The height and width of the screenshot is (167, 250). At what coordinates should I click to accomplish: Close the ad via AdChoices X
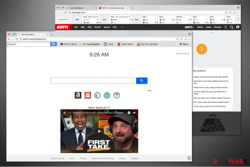[214, 33]
